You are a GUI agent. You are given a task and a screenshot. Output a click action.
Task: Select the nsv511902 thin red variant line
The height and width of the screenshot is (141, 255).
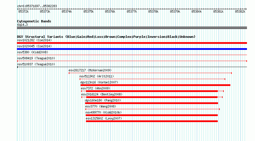152,79
